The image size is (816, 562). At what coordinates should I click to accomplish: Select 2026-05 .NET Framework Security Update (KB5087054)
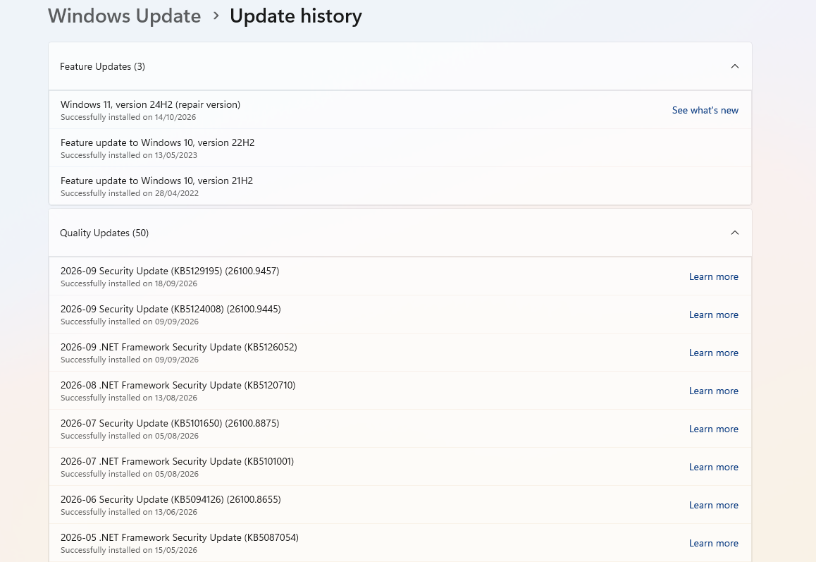[x=180, y=537]
